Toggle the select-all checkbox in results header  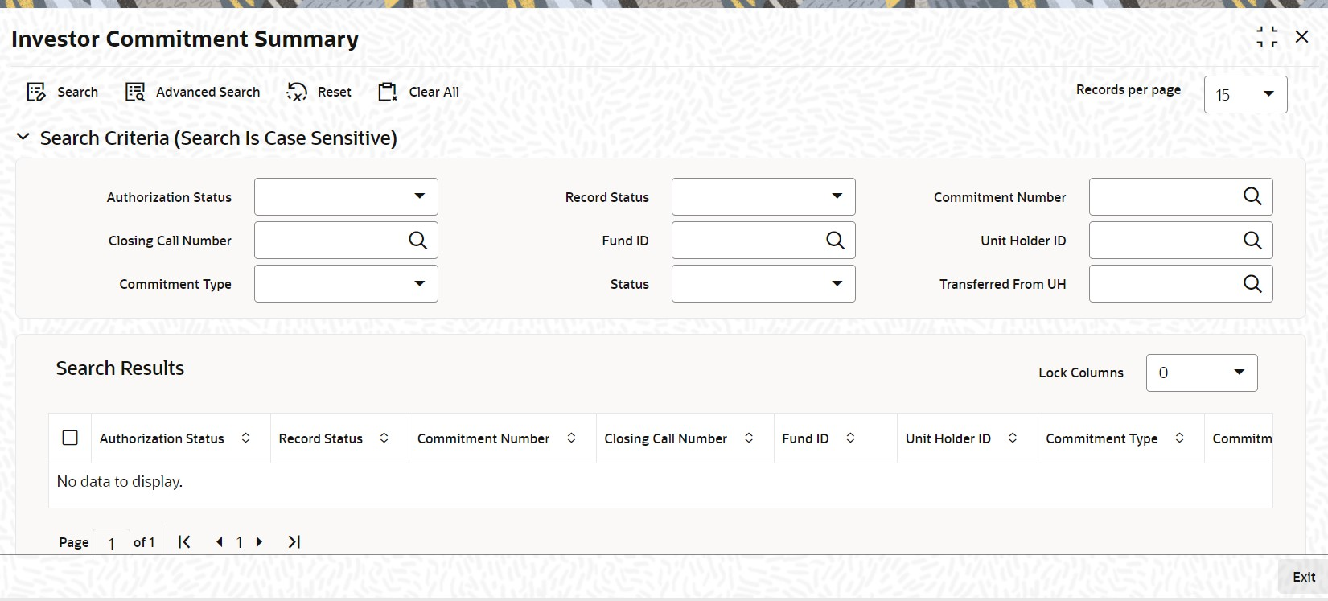point(70,438)
